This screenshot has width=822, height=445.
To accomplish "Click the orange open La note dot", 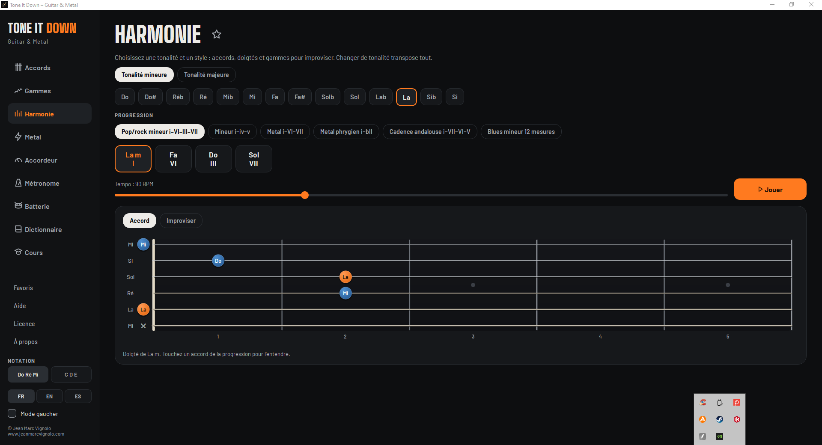I will [143, 310].
